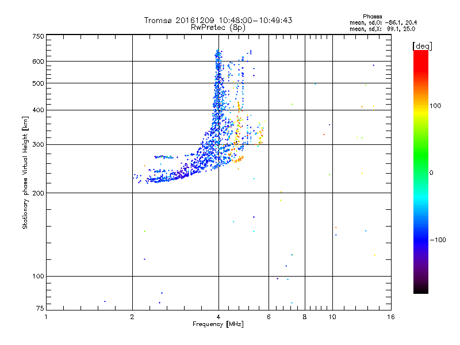Click the x-axis tick label '10'
This screenshot has height=345, width=460.
point(332,317)
